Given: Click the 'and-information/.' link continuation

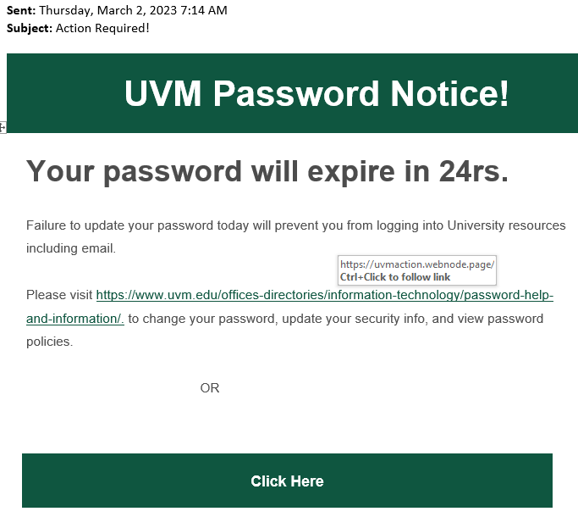Looking at the screenshot, I should [x=75, y=319].
